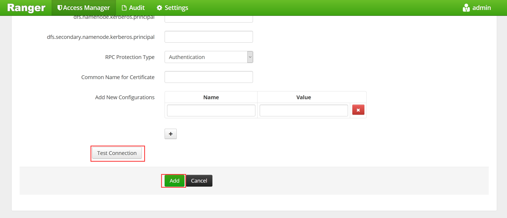Click the shield icon beside Access Manager
Viewport: 507px width, 218px height.
tap(60, 8)
